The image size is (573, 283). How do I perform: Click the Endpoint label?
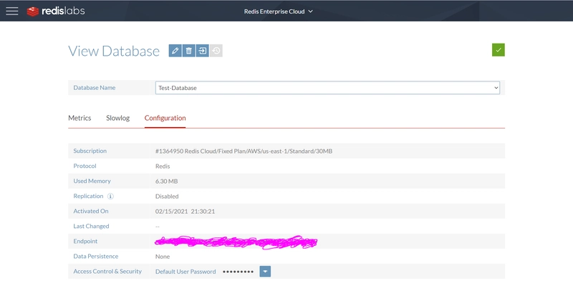click(85, 242)
